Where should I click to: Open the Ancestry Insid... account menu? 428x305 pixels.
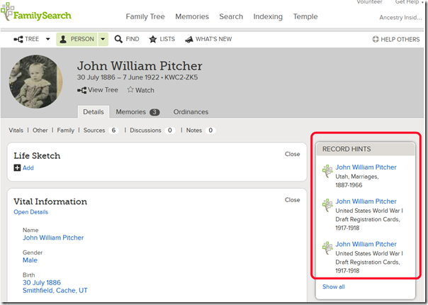click(x=400, y=18)
